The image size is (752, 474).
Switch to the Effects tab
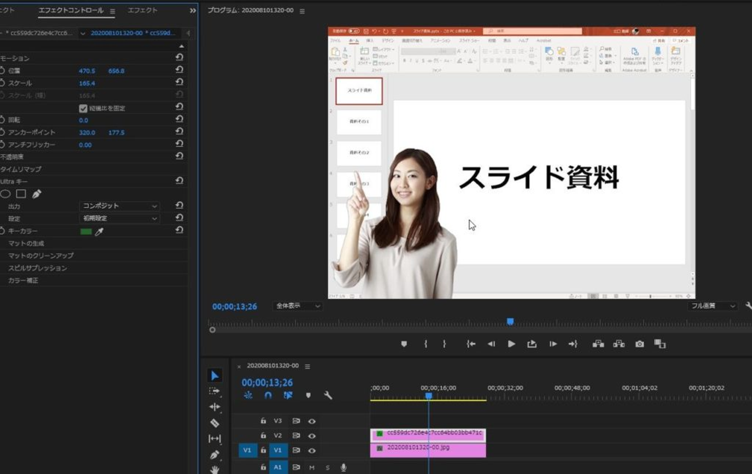143,10
